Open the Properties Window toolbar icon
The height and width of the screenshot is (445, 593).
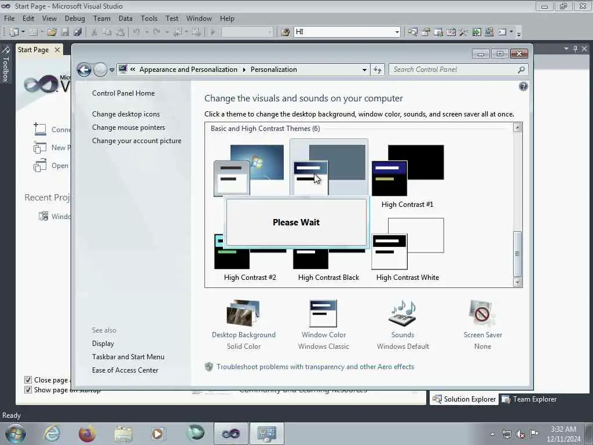click(x=426, y=32)
